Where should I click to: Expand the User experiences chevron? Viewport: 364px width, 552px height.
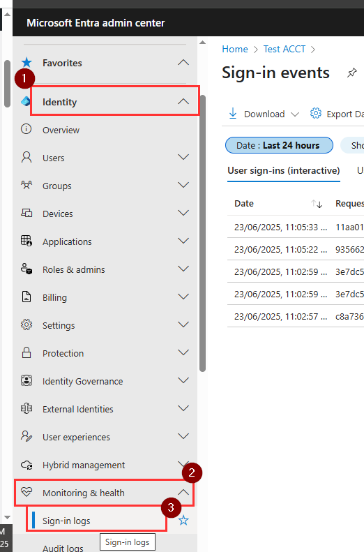click(x=183, y=436)
